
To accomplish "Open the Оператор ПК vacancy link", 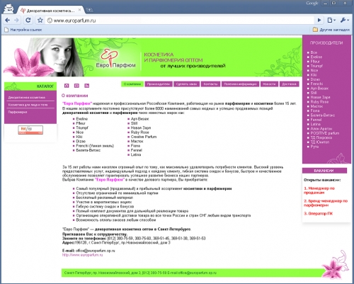I will pyautogui.click(x=319, y=214).
